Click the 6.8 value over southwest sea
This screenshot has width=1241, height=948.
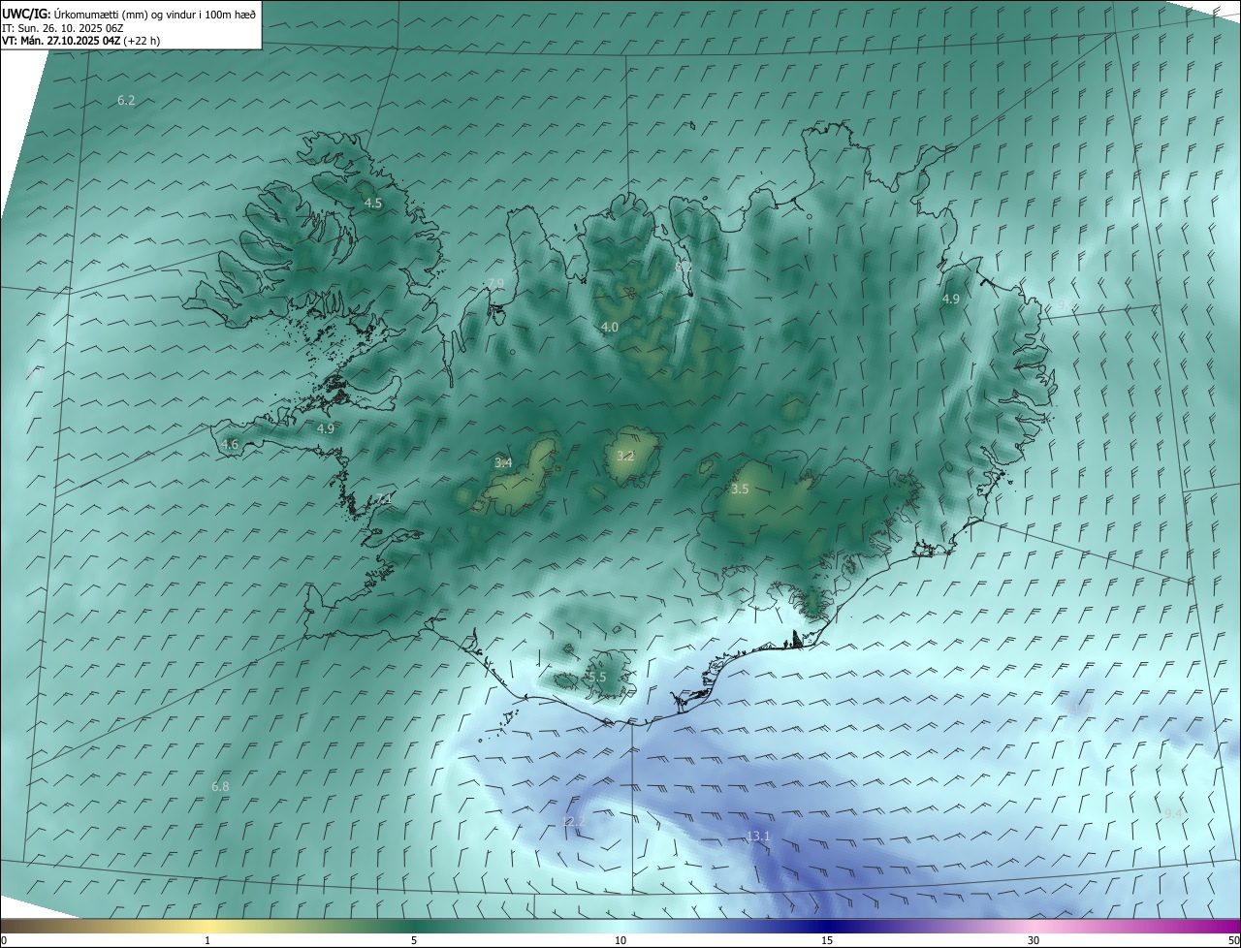coord(220,787)
